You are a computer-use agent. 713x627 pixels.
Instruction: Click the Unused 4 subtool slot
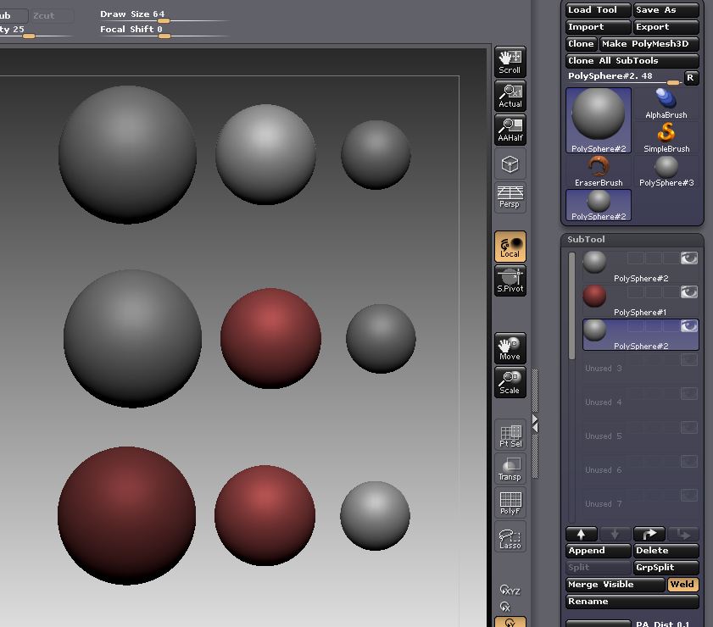[640, 402]
